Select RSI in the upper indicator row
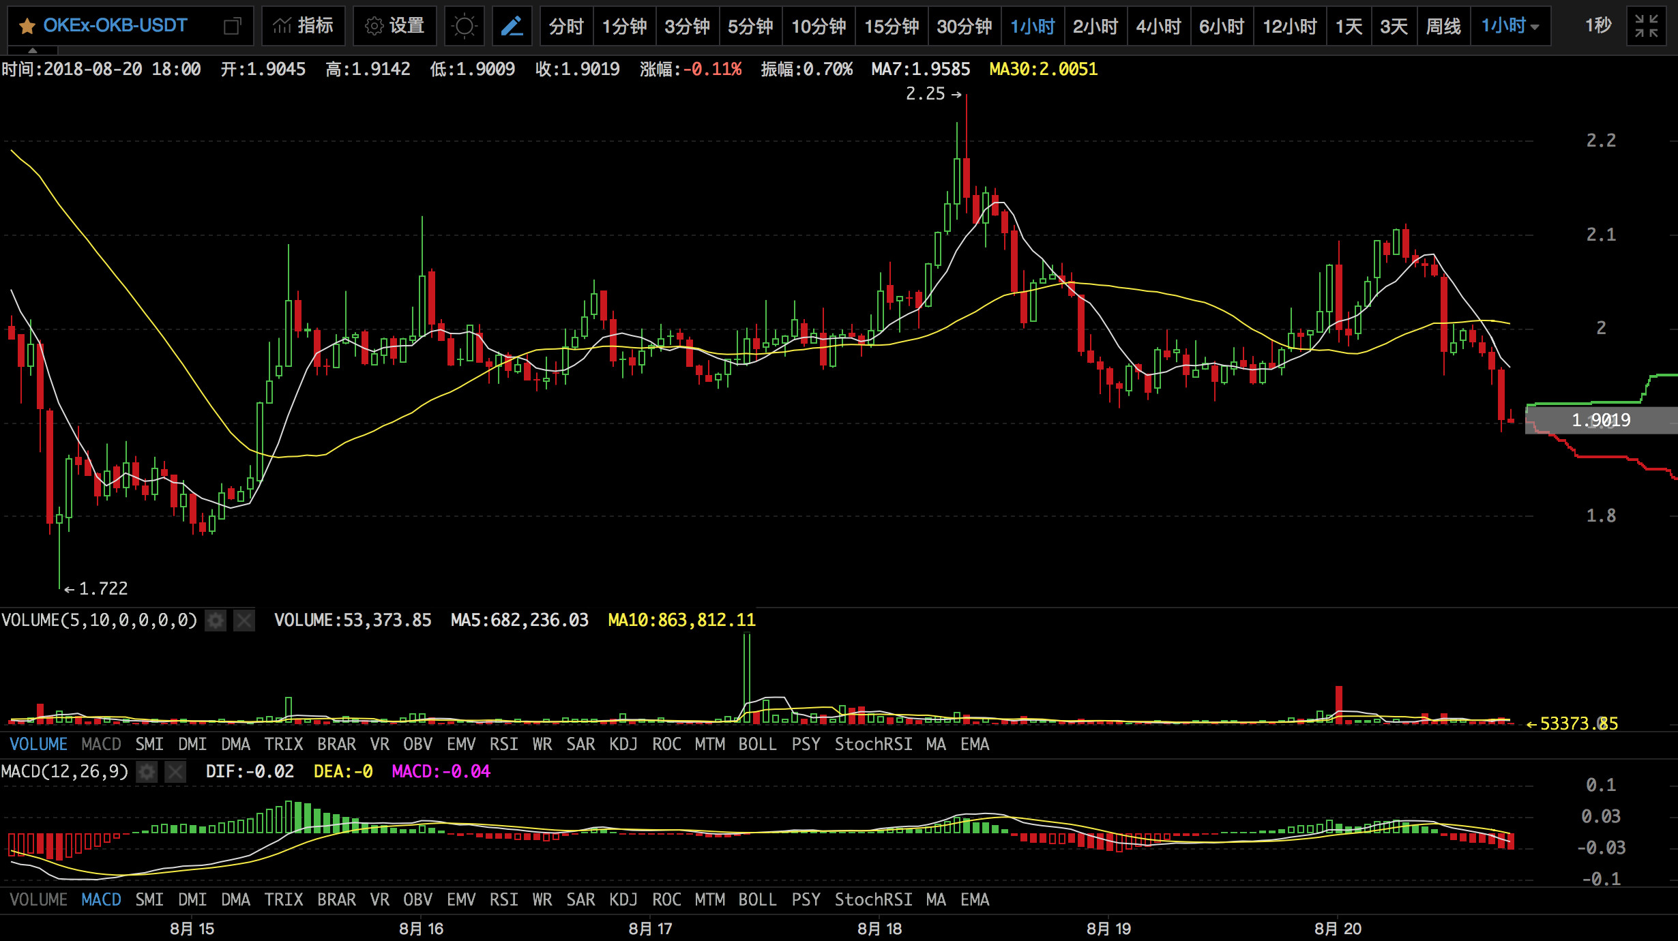 (504, 744)
